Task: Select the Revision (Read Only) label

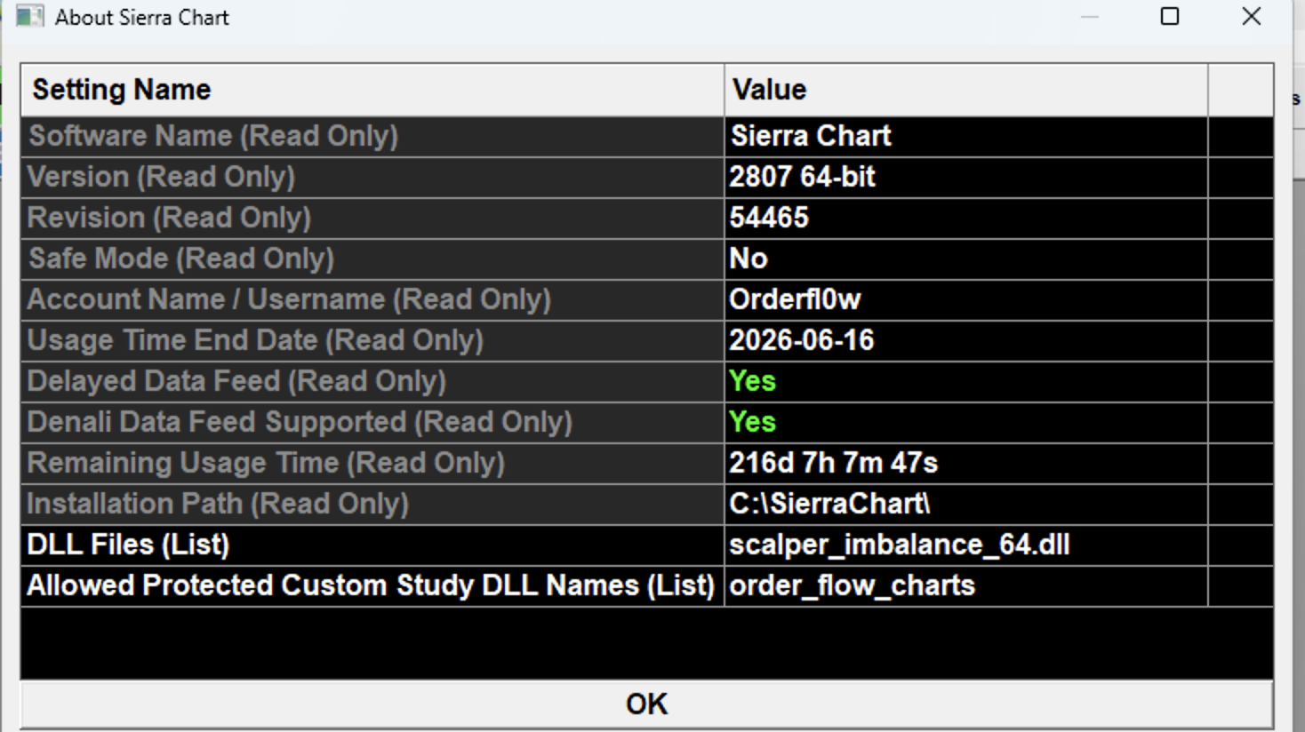Action: click(169, 218)
